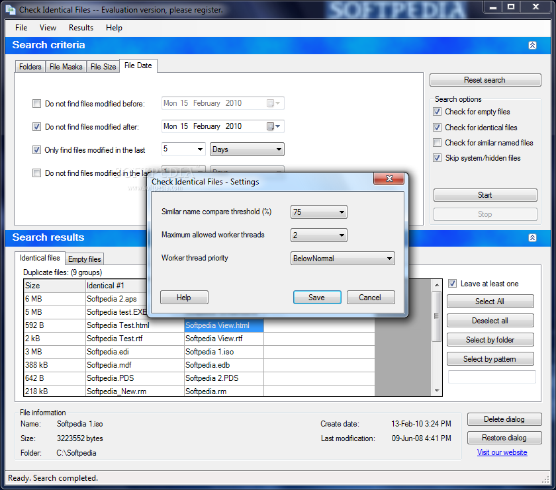
Task: Select 'Softpedia 1.iso' cell
Action: [x=224, y=352]
